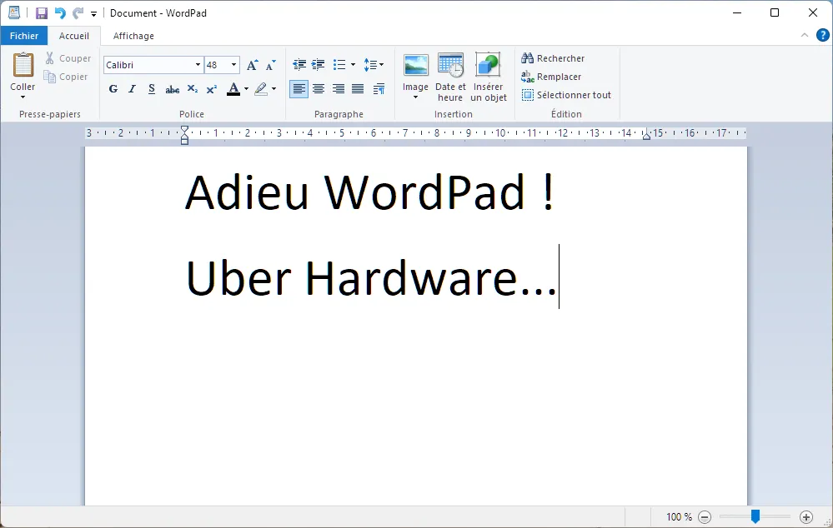Click the Undo arrow icon
The height and width of the screenshot is (528, 833).
tap(60, 12)
